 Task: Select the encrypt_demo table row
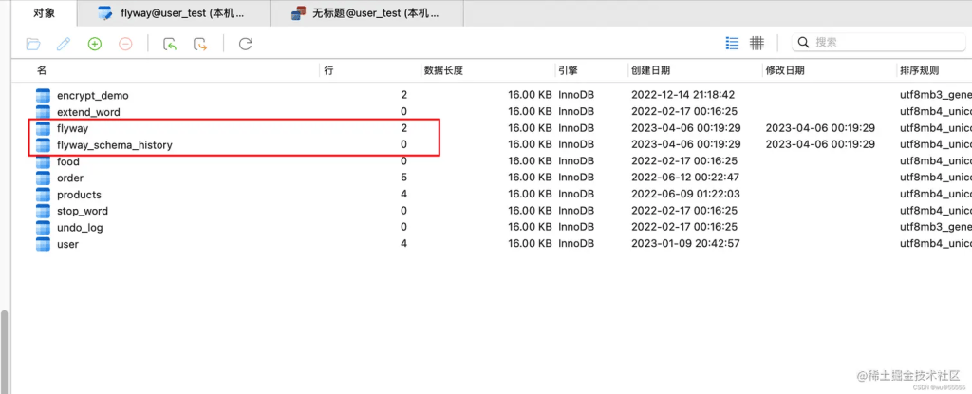[92, 95]
